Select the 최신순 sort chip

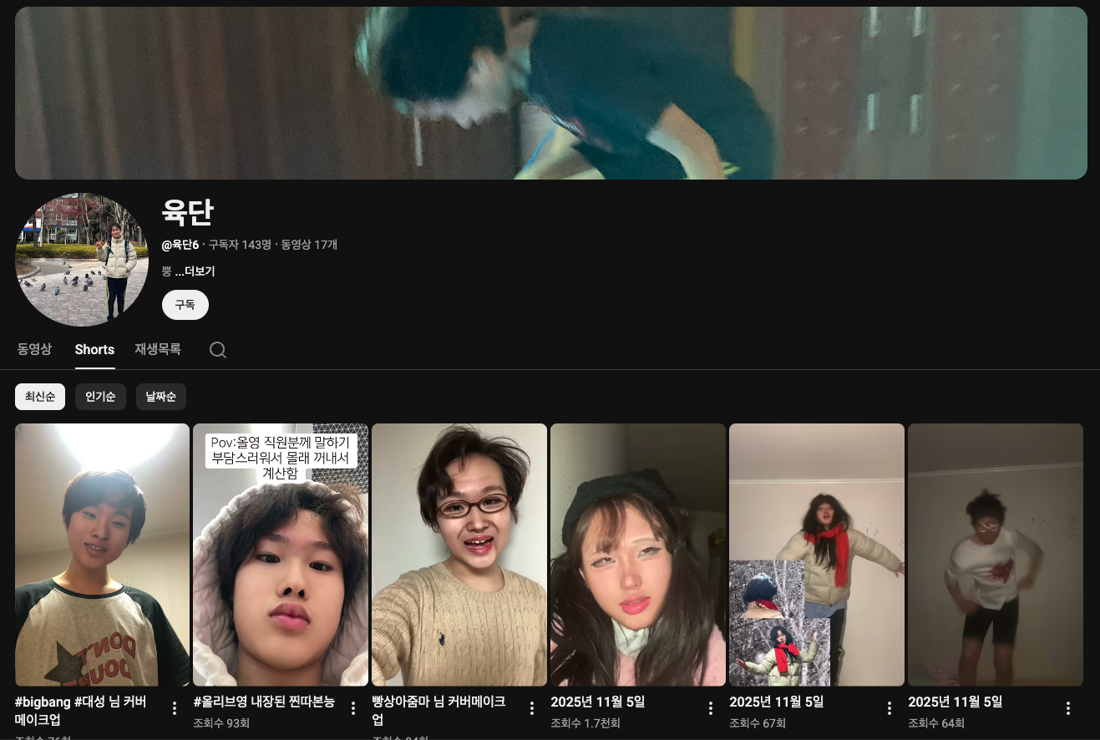(40, 397)
